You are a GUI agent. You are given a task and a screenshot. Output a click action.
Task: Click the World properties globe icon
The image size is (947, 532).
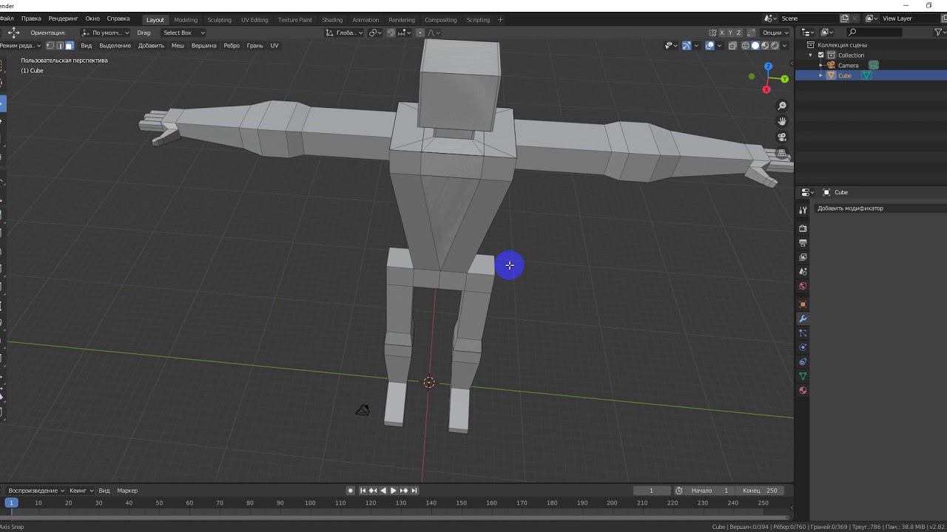coord(803,286)
